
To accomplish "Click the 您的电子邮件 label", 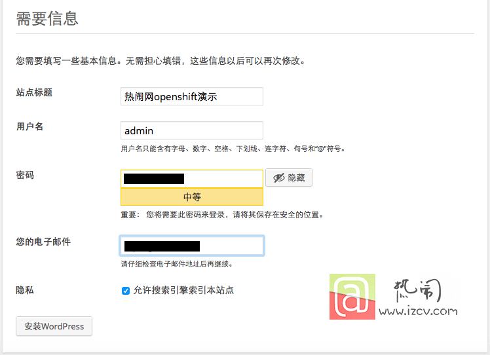I will (x=43, y=242).
